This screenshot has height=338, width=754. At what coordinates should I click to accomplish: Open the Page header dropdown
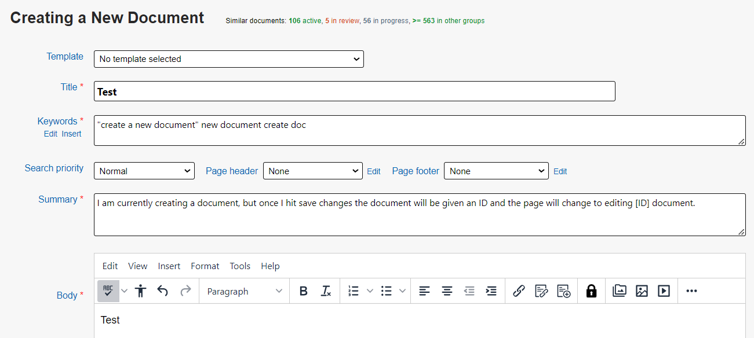[313, 171]
